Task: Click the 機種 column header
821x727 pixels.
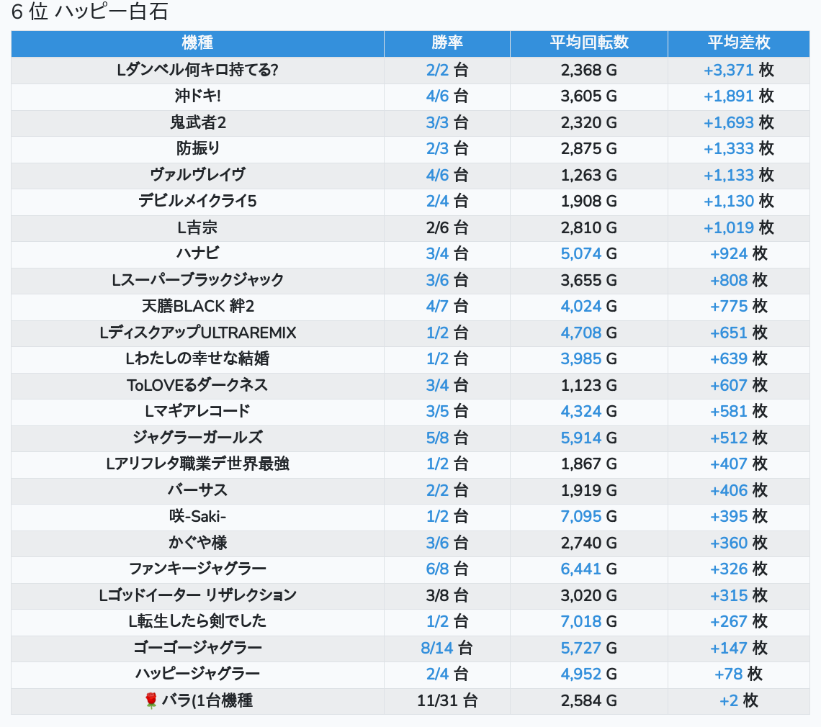Action: pos(197,42)
